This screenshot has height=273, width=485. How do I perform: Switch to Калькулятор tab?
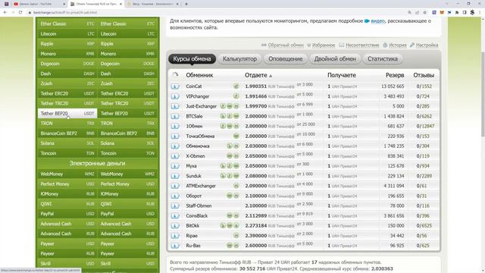pyautogui.click(x=239, y=59)
